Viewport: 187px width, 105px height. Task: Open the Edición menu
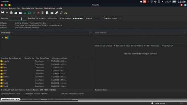tap(12, 8)
